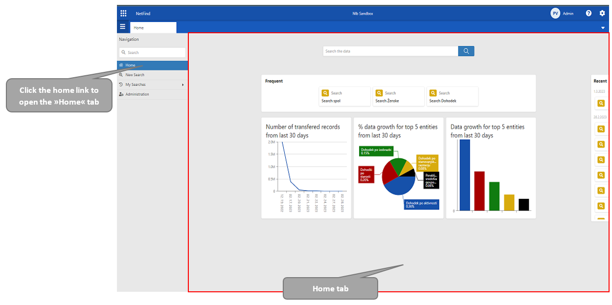Focus the Search the data field
The width and height of the screenshot is (612, 305).
pyautogui.click(x=390, y=51)
